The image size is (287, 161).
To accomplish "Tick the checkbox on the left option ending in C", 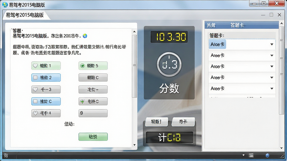I will click(x=35, y=101).
